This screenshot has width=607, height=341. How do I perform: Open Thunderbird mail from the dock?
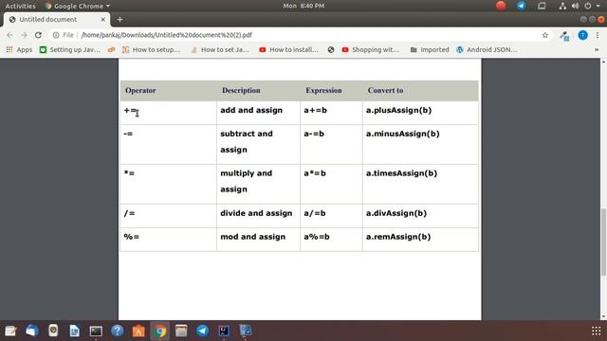31,331
